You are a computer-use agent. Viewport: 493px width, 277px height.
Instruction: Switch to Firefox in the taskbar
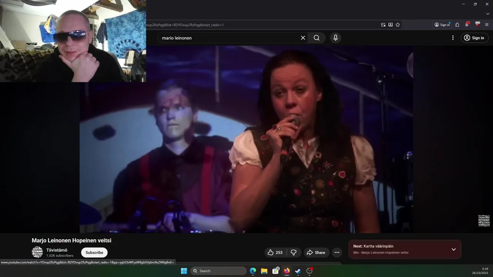pyautogui.click(x=287, y=271)
